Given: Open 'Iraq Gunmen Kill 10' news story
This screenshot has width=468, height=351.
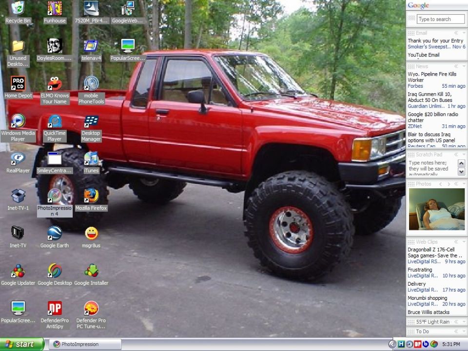Looking at the screenshot, I should (x=436, y=100).
